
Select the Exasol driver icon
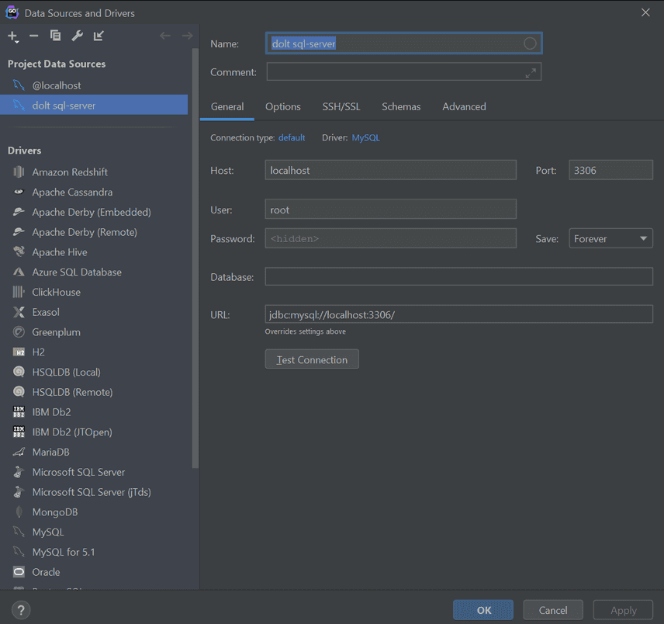click(x=19, y=312)
